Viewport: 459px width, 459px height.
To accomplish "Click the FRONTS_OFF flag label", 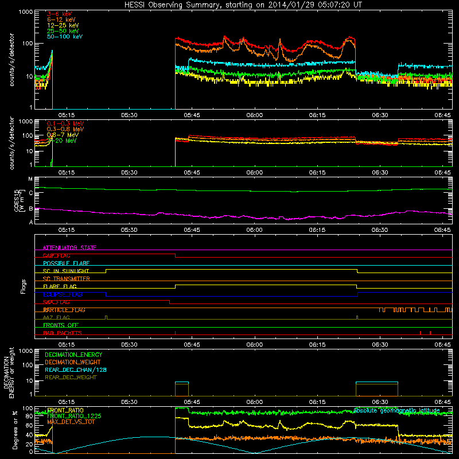I will pyautogui.click(x=61, y=325).
